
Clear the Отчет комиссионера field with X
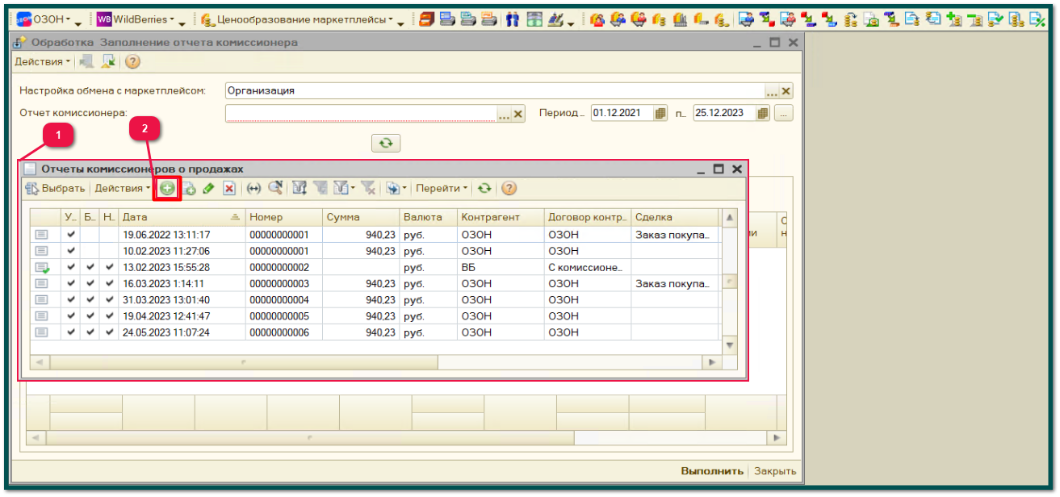pyautogui.click(x=518, y=114)
